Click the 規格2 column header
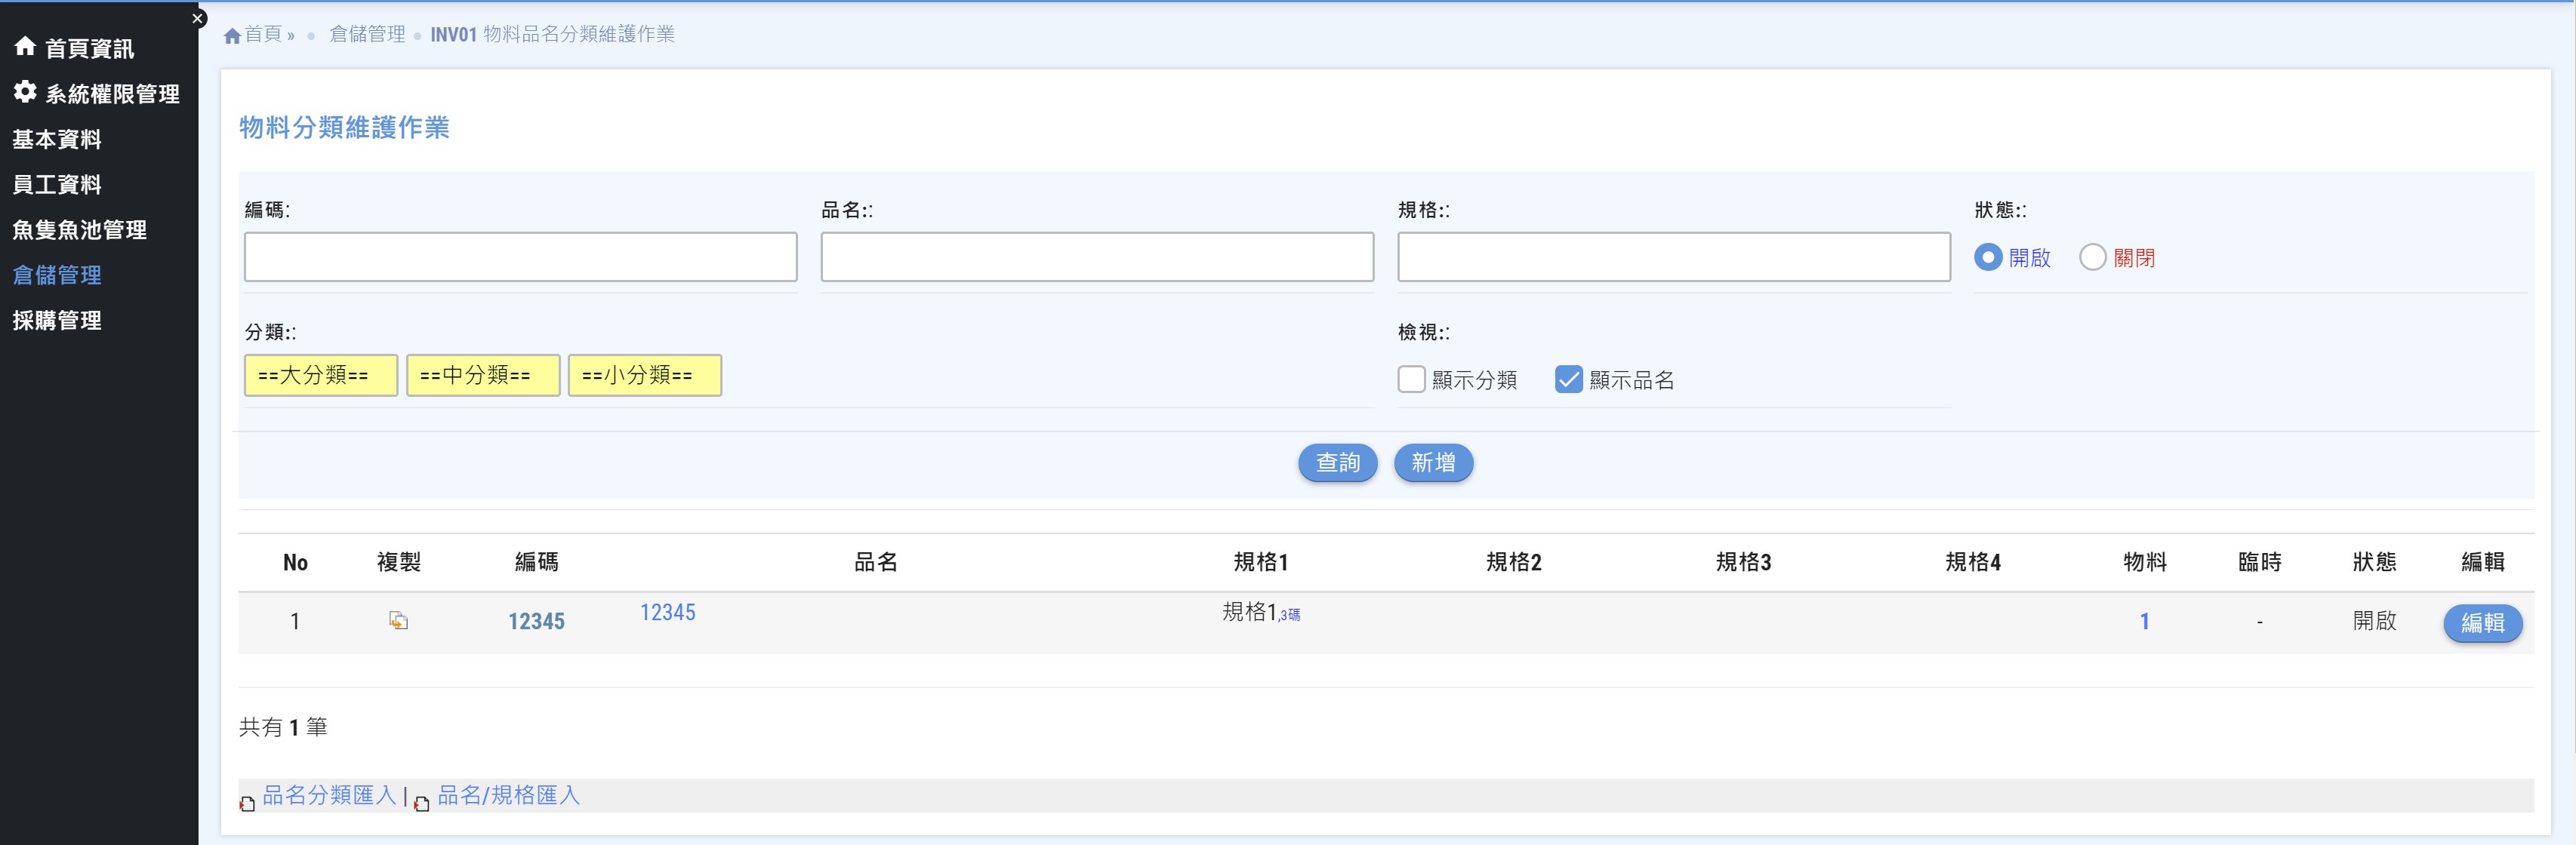 (1513, 562)
